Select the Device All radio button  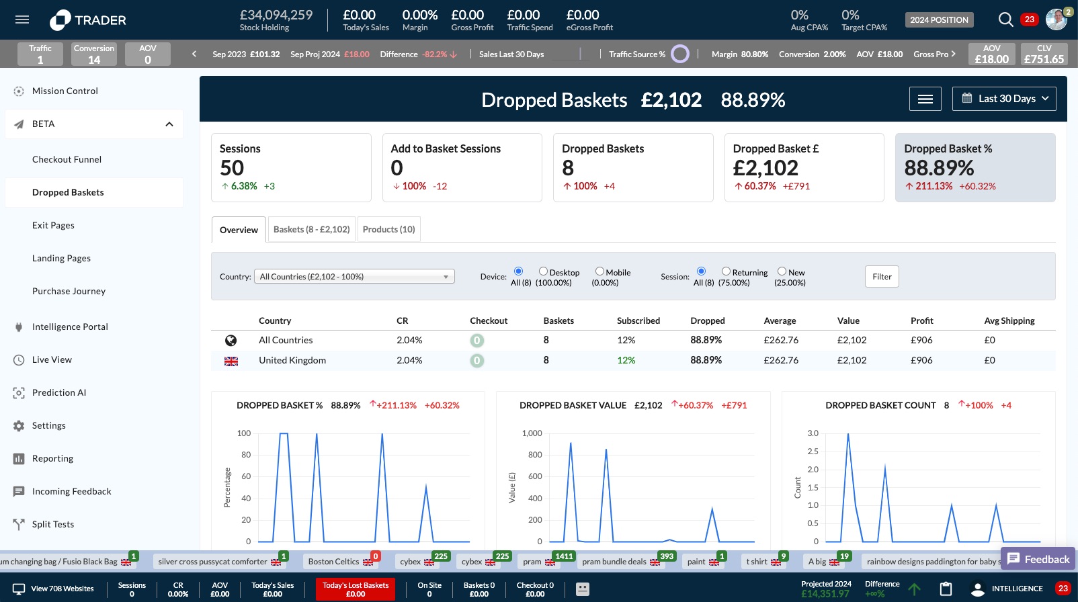[x=518, y=271]
